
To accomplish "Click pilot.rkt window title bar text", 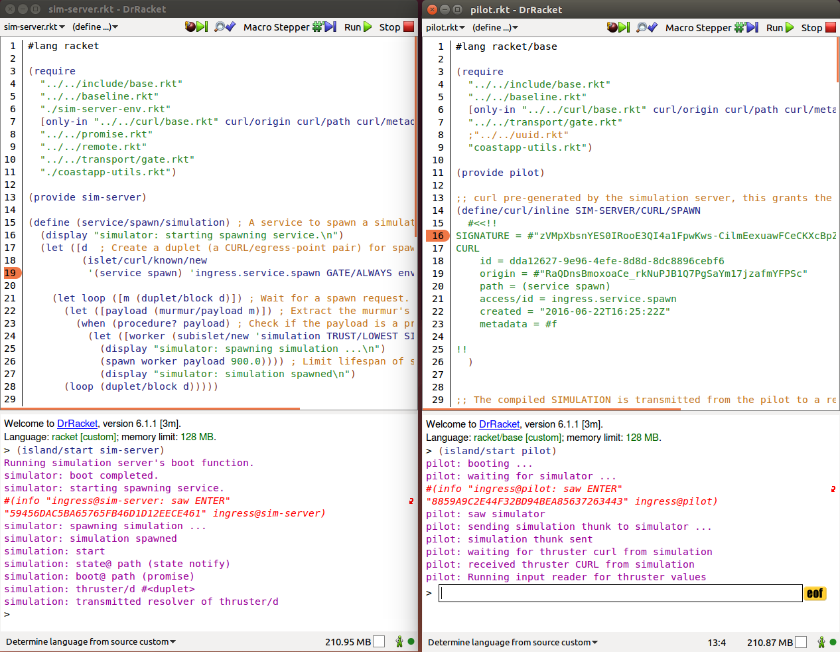I will (x=516, y=9).
